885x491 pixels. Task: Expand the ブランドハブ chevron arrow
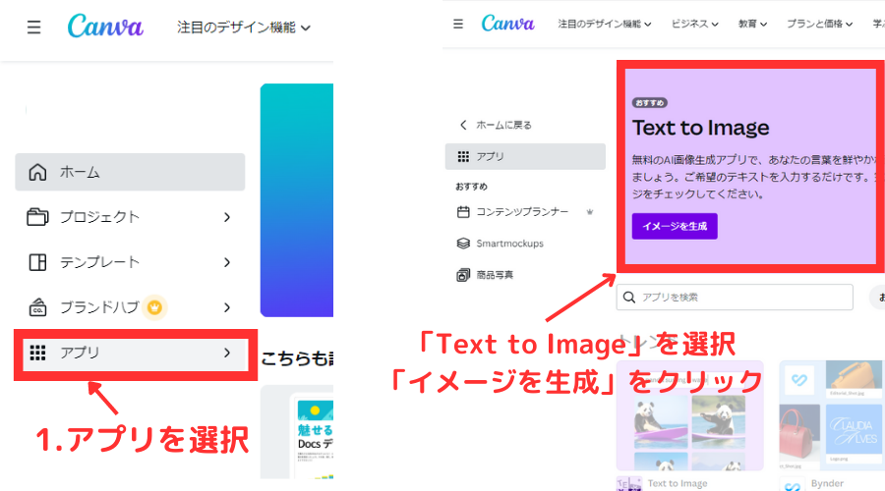coord(227,307)
